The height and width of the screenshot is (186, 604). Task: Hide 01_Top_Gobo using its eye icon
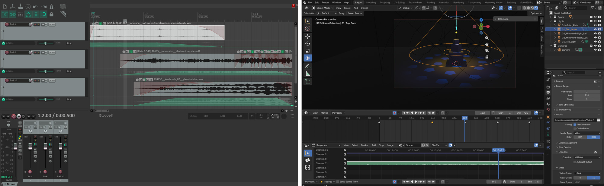pos(595,30)
